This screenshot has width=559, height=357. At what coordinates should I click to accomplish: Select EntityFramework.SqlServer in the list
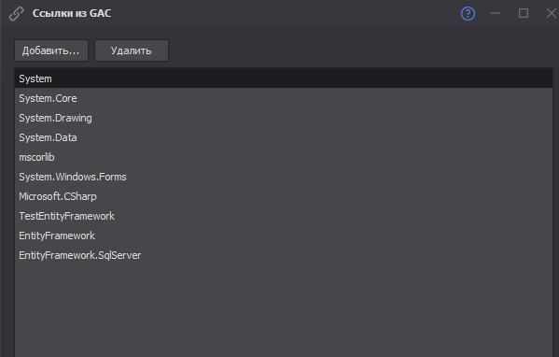pos(284,255)
